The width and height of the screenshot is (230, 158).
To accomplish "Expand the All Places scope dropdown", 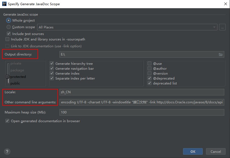I will (214, 27).
